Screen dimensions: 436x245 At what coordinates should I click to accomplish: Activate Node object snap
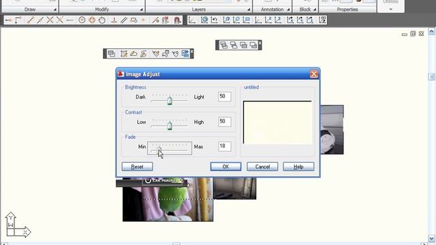[x=144, y=20]
